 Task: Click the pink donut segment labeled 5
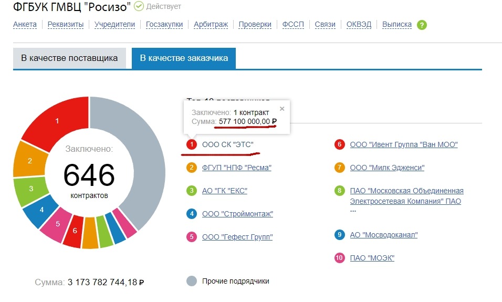click(x=58, y=224)
